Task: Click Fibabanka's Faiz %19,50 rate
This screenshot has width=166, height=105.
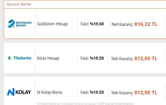Action: click(x=92, y=58)
